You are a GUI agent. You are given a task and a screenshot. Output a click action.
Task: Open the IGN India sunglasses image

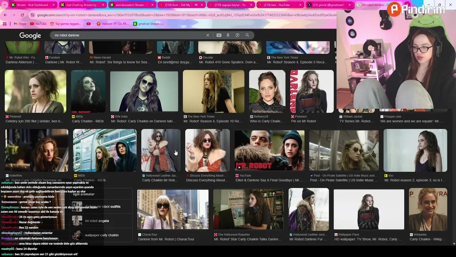(144, 91)
